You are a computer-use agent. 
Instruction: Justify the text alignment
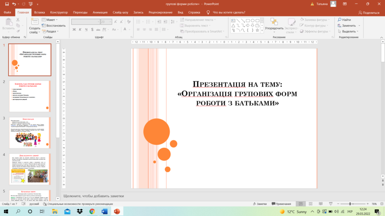click(x=156, y=30)
